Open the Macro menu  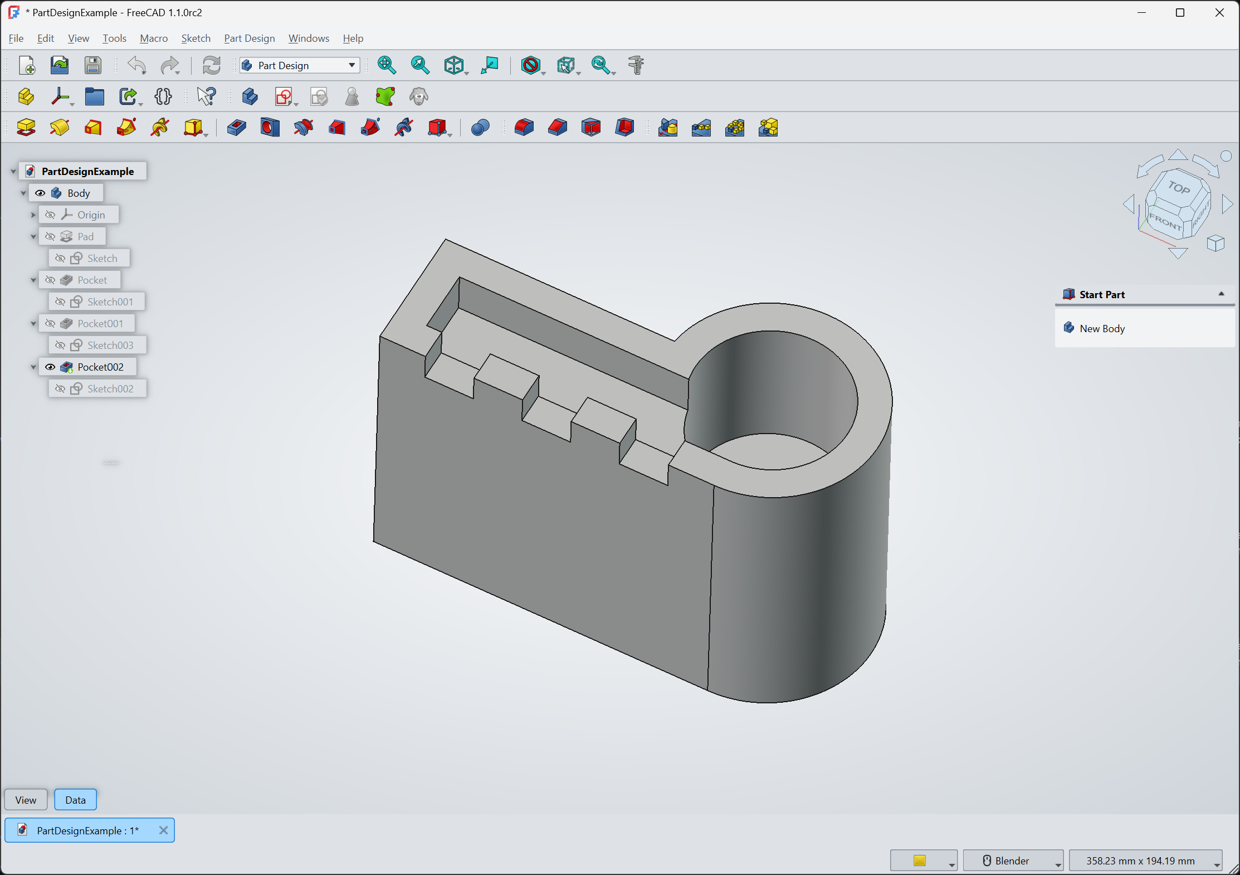tap(154, 38)
